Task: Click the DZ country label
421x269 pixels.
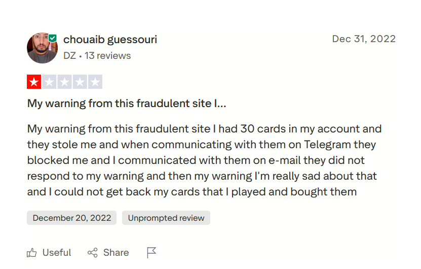Action: [x=69, y=56]
